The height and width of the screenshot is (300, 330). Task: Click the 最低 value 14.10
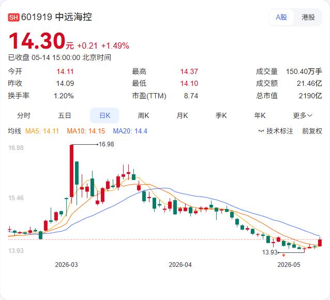tap(189, 83)
